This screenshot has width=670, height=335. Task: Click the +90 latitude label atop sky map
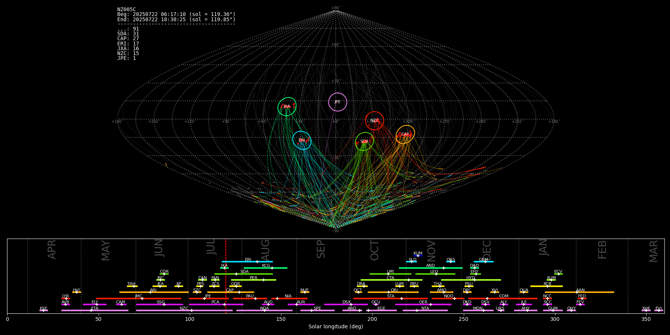[335, 8]
